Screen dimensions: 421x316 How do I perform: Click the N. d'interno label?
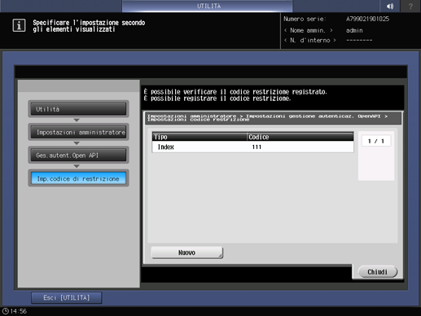pyautogui.click(x=310, y=40)
